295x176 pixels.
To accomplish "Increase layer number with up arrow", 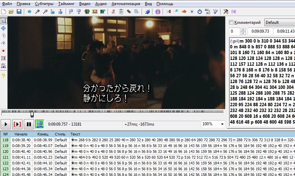I will [x=243, y=30].
